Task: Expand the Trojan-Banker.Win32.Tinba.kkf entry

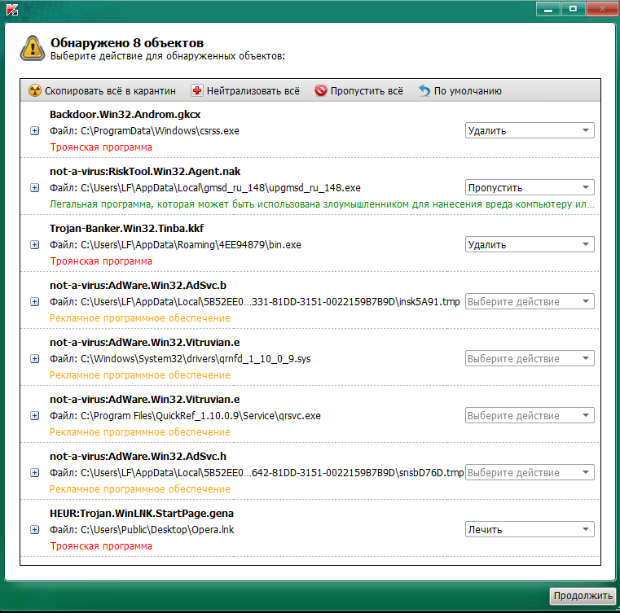Action: click(x=35, y=245)
